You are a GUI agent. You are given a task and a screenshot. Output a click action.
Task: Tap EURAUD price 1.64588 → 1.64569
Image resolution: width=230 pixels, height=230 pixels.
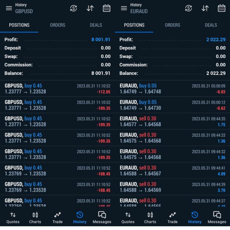click(x=140, y=190)
